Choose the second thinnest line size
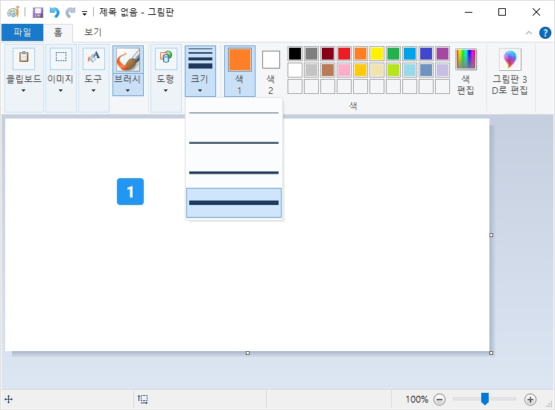Viewport: 555px width, 410px height. (x=234, y=142)
